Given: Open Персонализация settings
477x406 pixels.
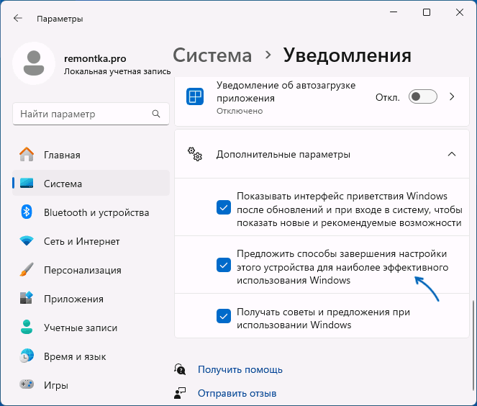Looking at the screenshot, I should (81, 270).
